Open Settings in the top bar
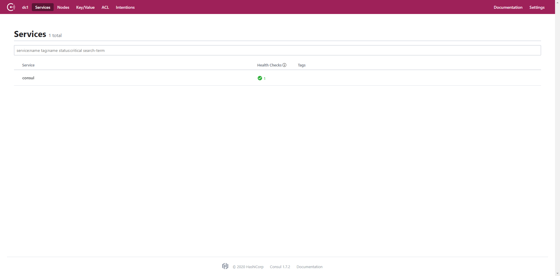This screenshot has height=276, width=560. pos(537,7)
